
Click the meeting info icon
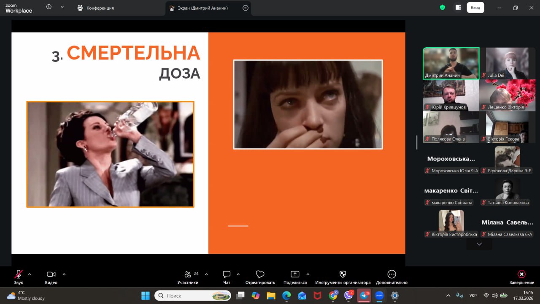click(49, 7)
